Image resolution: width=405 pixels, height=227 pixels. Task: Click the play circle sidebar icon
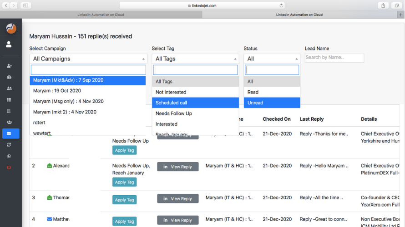tap(9, 156)
